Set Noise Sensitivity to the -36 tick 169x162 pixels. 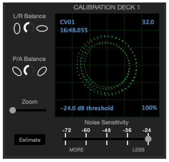[x=127, y=139]
